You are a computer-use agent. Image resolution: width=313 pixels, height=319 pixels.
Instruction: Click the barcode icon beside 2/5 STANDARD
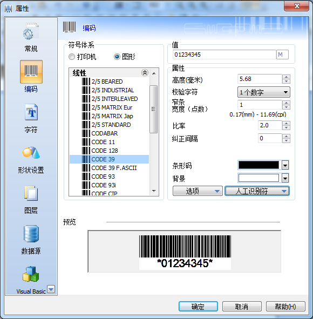pos(86,125)
